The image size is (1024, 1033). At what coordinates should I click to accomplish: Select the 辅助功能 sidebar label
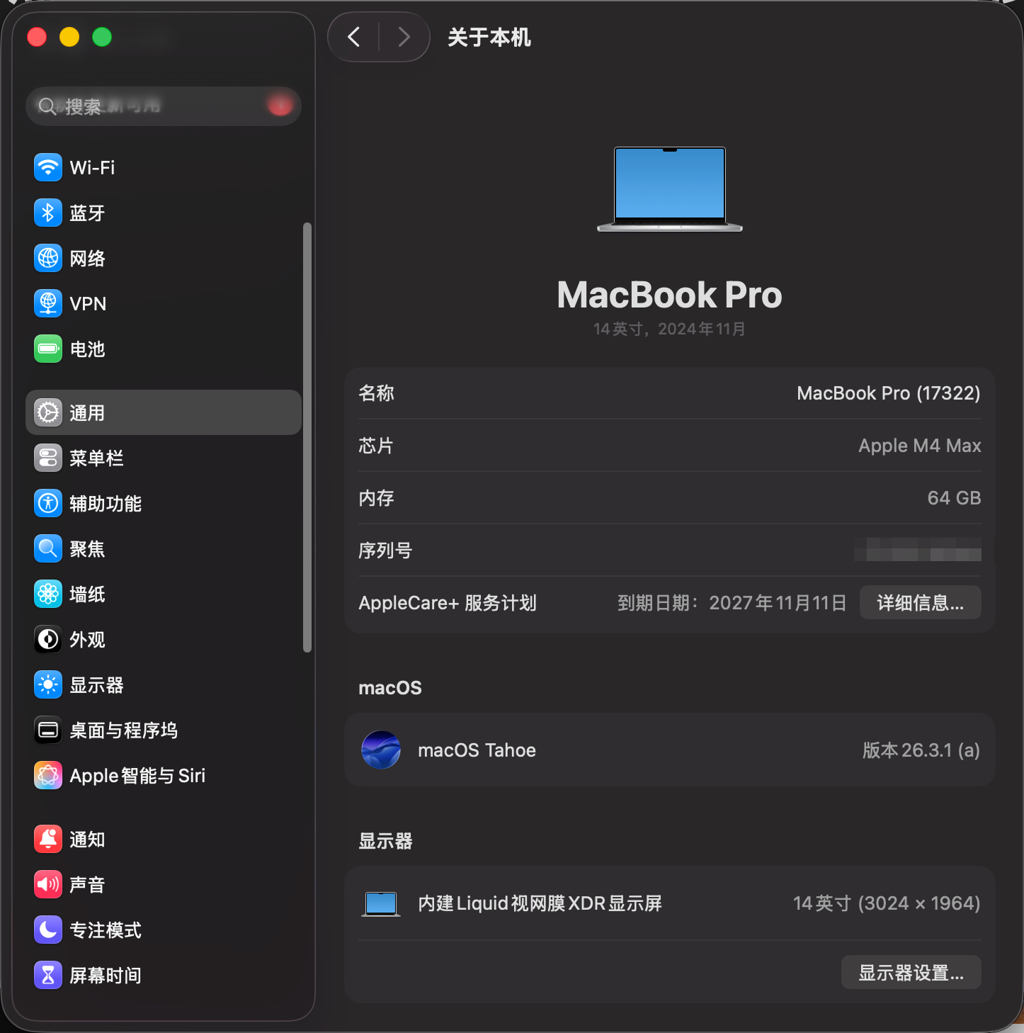106,503
